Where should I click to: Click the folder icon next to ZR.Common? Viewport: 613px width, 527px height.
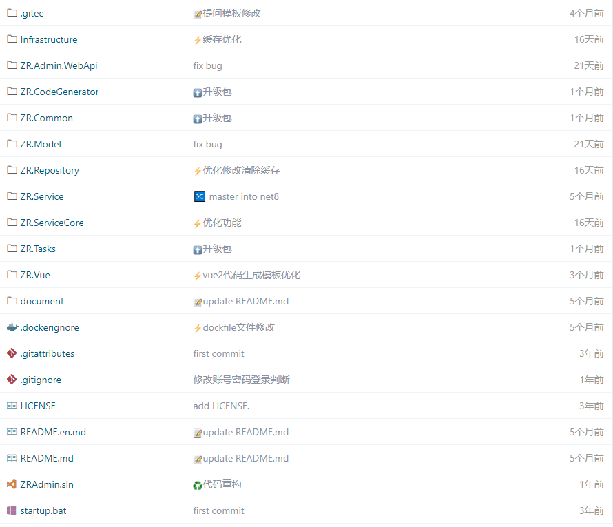coord(12,118)
